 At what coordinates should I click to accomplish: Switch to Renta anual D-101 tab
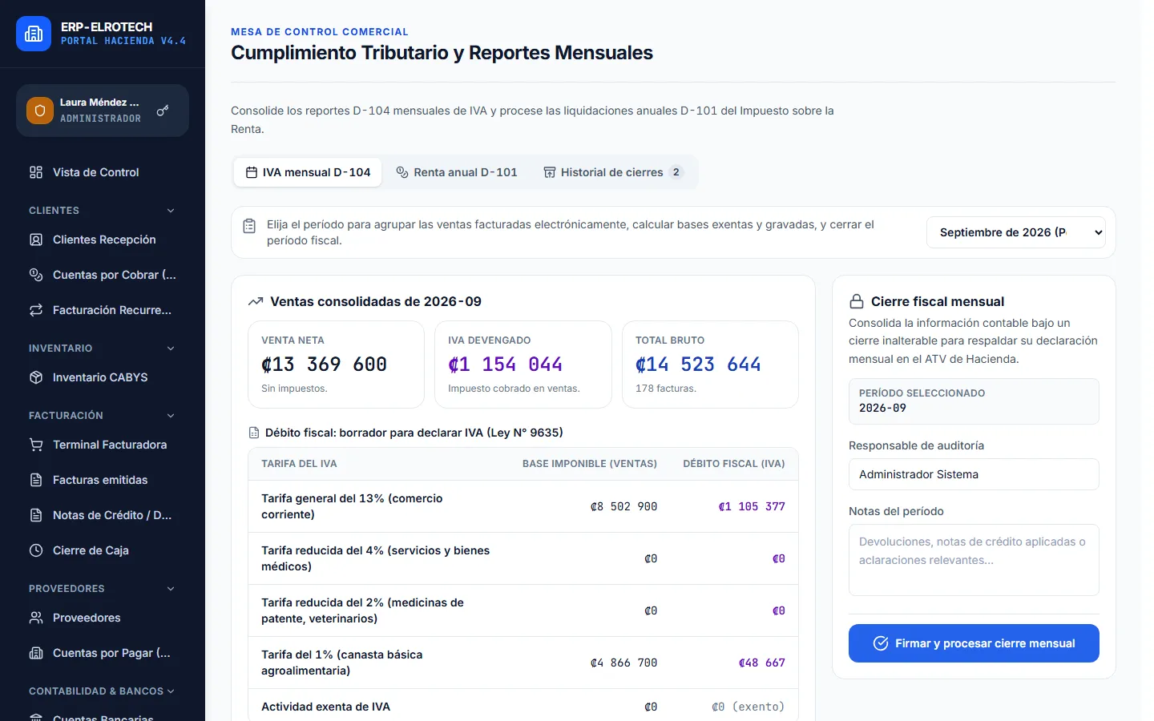click(x=457, y=172)
